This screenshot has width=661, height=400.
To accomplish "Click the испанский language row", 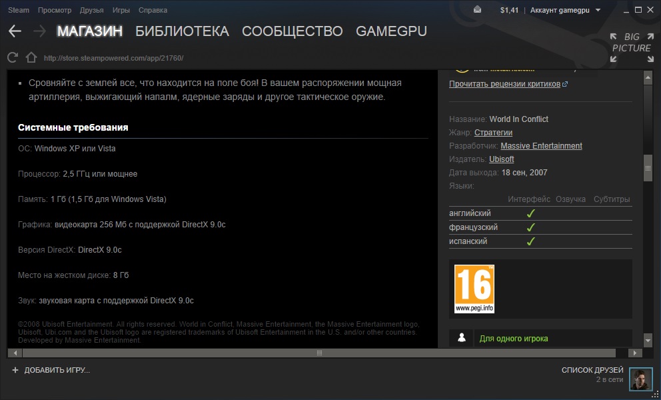I will (x=540, y=241).
